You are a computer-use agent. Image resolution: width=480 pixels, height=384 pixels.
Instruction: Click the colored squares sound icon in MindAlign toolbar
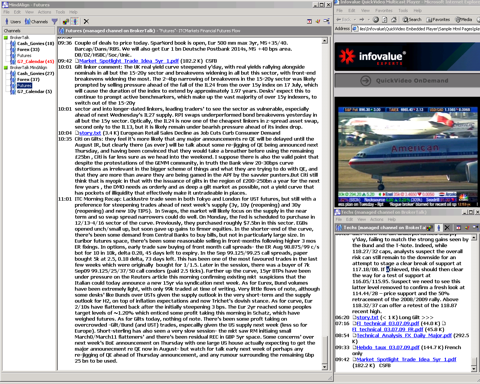pyautogui.click(x=66, y=22)
